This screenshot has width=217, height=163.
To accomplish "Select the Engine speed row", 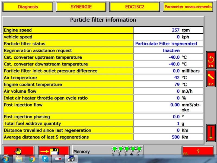I will (x=103, y=30).
